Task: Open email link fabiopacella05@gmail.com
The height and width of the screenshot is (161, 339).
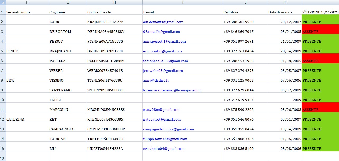Action: pos(165,61)
